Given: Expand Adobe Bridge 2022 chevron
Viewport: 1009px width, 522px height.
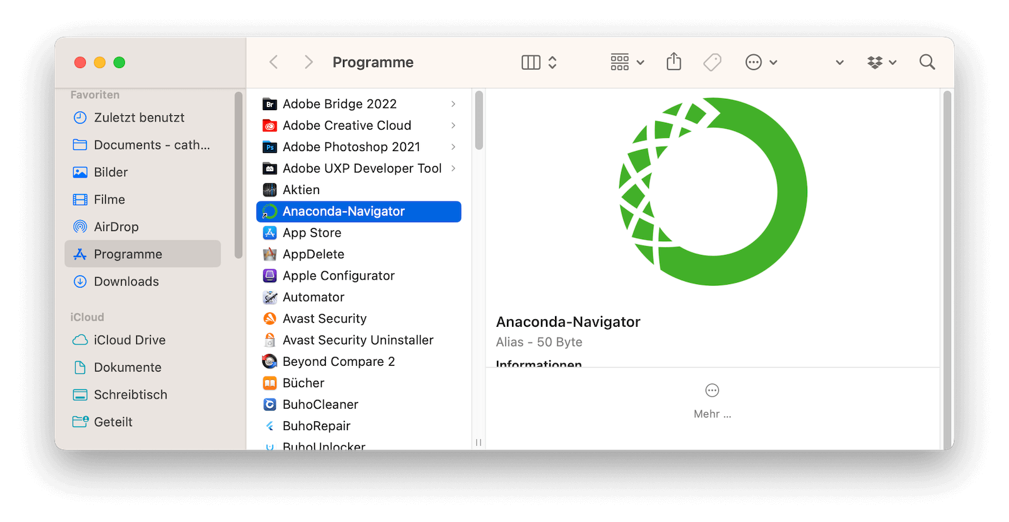Looking at the screenshot, I should [453, 104].
